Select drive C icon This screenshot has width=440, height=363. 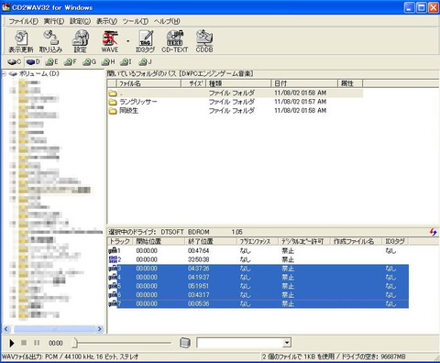point(14,62)
